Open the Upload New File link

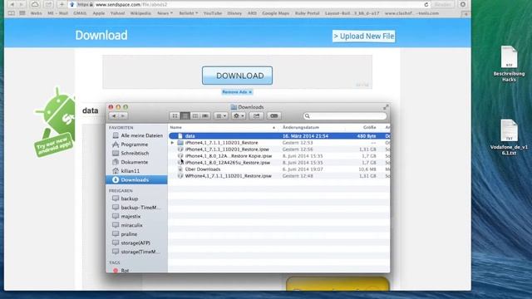tap(364, 36)
